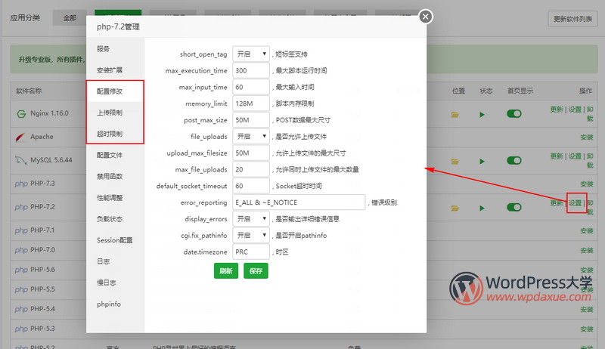The width and height of the screenshot is (605, 349).
Task: Click the PHP-7.2 status play icon
Action: pos(482,208)
